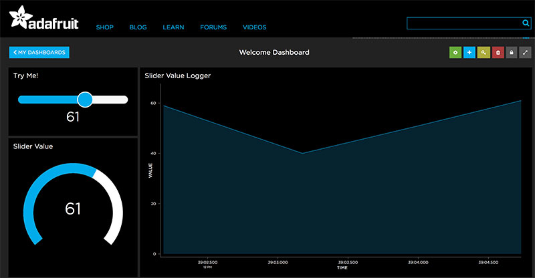Viewport: 535px width, 278px height.
Task: Click the Try Me slider handle
Action: 85,100
